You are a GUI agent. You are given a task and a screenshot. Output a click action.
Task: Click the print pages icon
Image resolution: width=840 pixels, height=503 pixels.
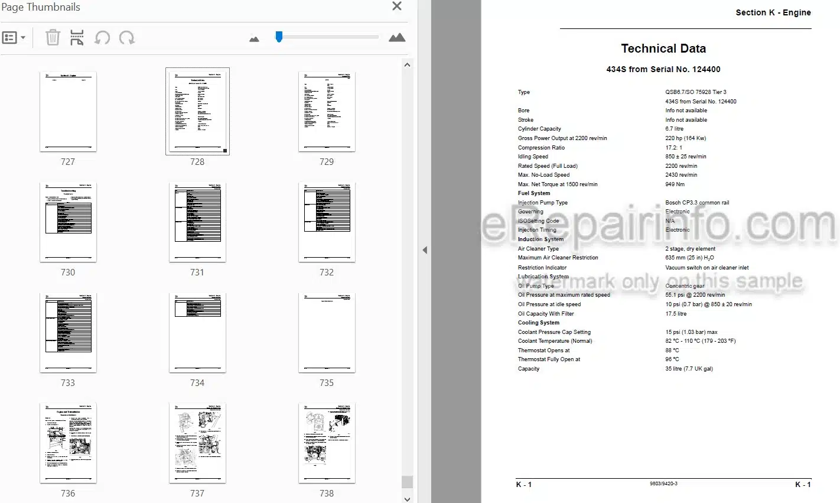coord(77,38)
